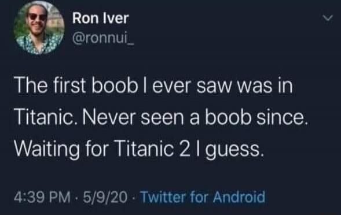Click the Ron Iver display name

[101, 18]
